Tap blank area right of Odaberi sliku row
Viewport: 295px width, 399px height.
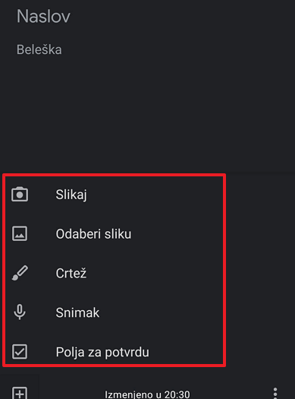click(x=260, y=233)
